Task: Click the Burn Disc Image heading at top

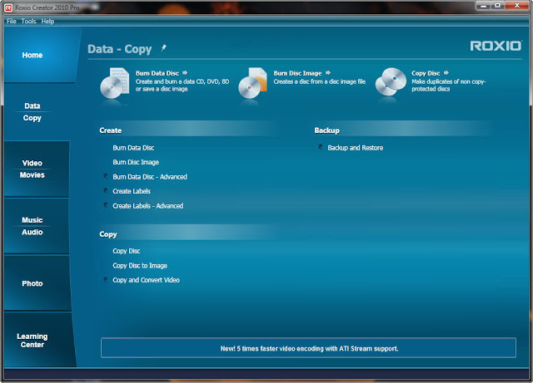Action: click(x=297, y=73)
